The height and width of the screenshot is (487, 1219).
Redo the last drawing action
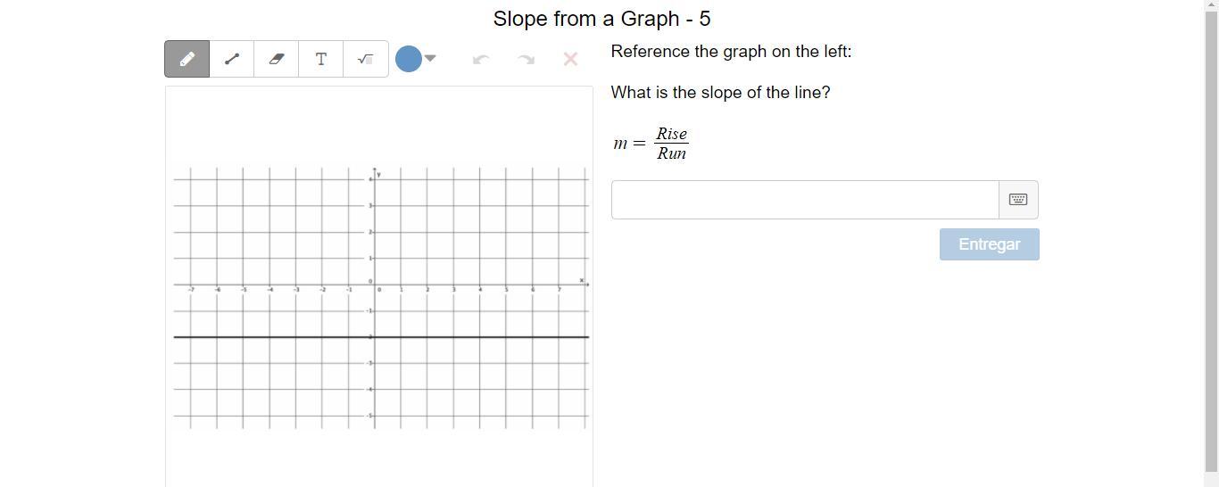click(x=526, y=59)
